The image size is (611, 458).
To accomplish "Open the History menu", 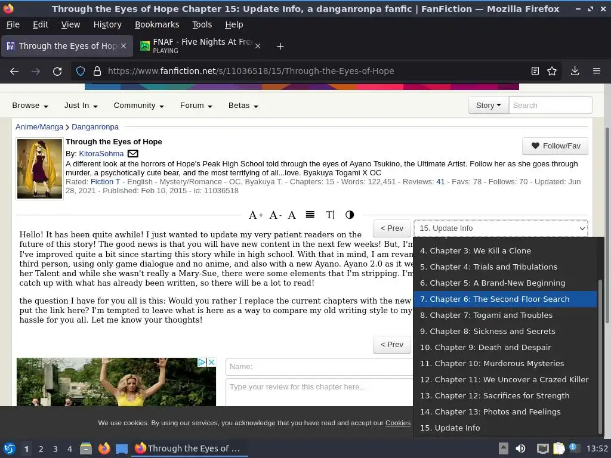I will coord(107,24).
